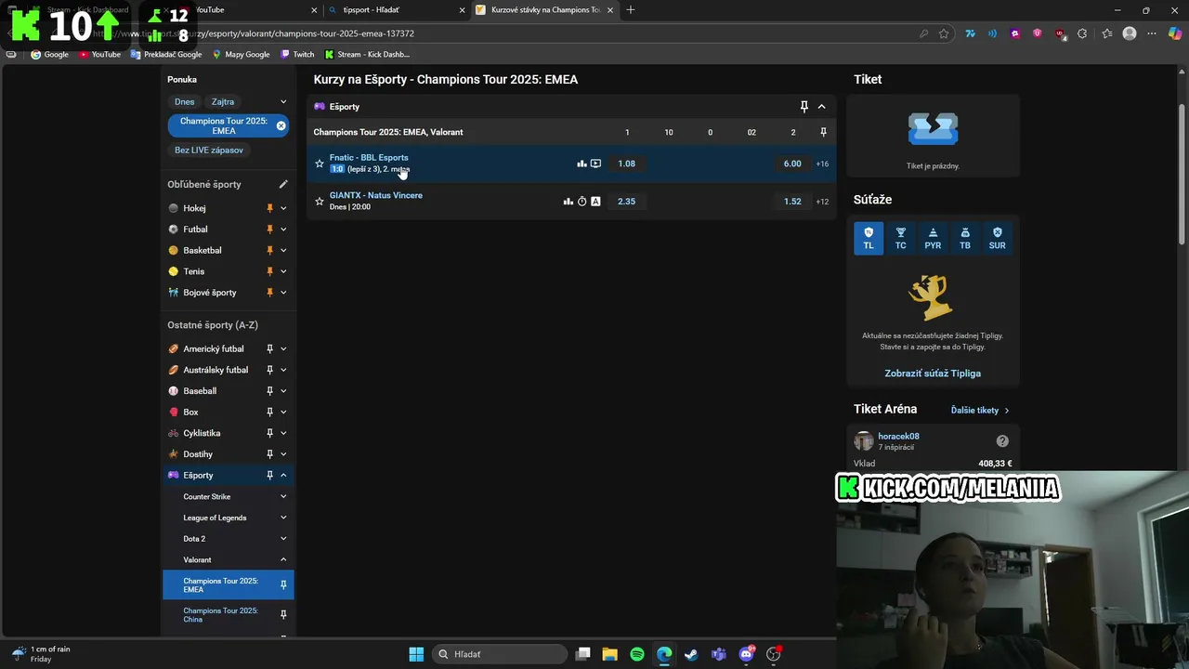Open live stream icon for Fnatic match
This screenshot has height=669, width=1189.
click(x=595, y=164)
